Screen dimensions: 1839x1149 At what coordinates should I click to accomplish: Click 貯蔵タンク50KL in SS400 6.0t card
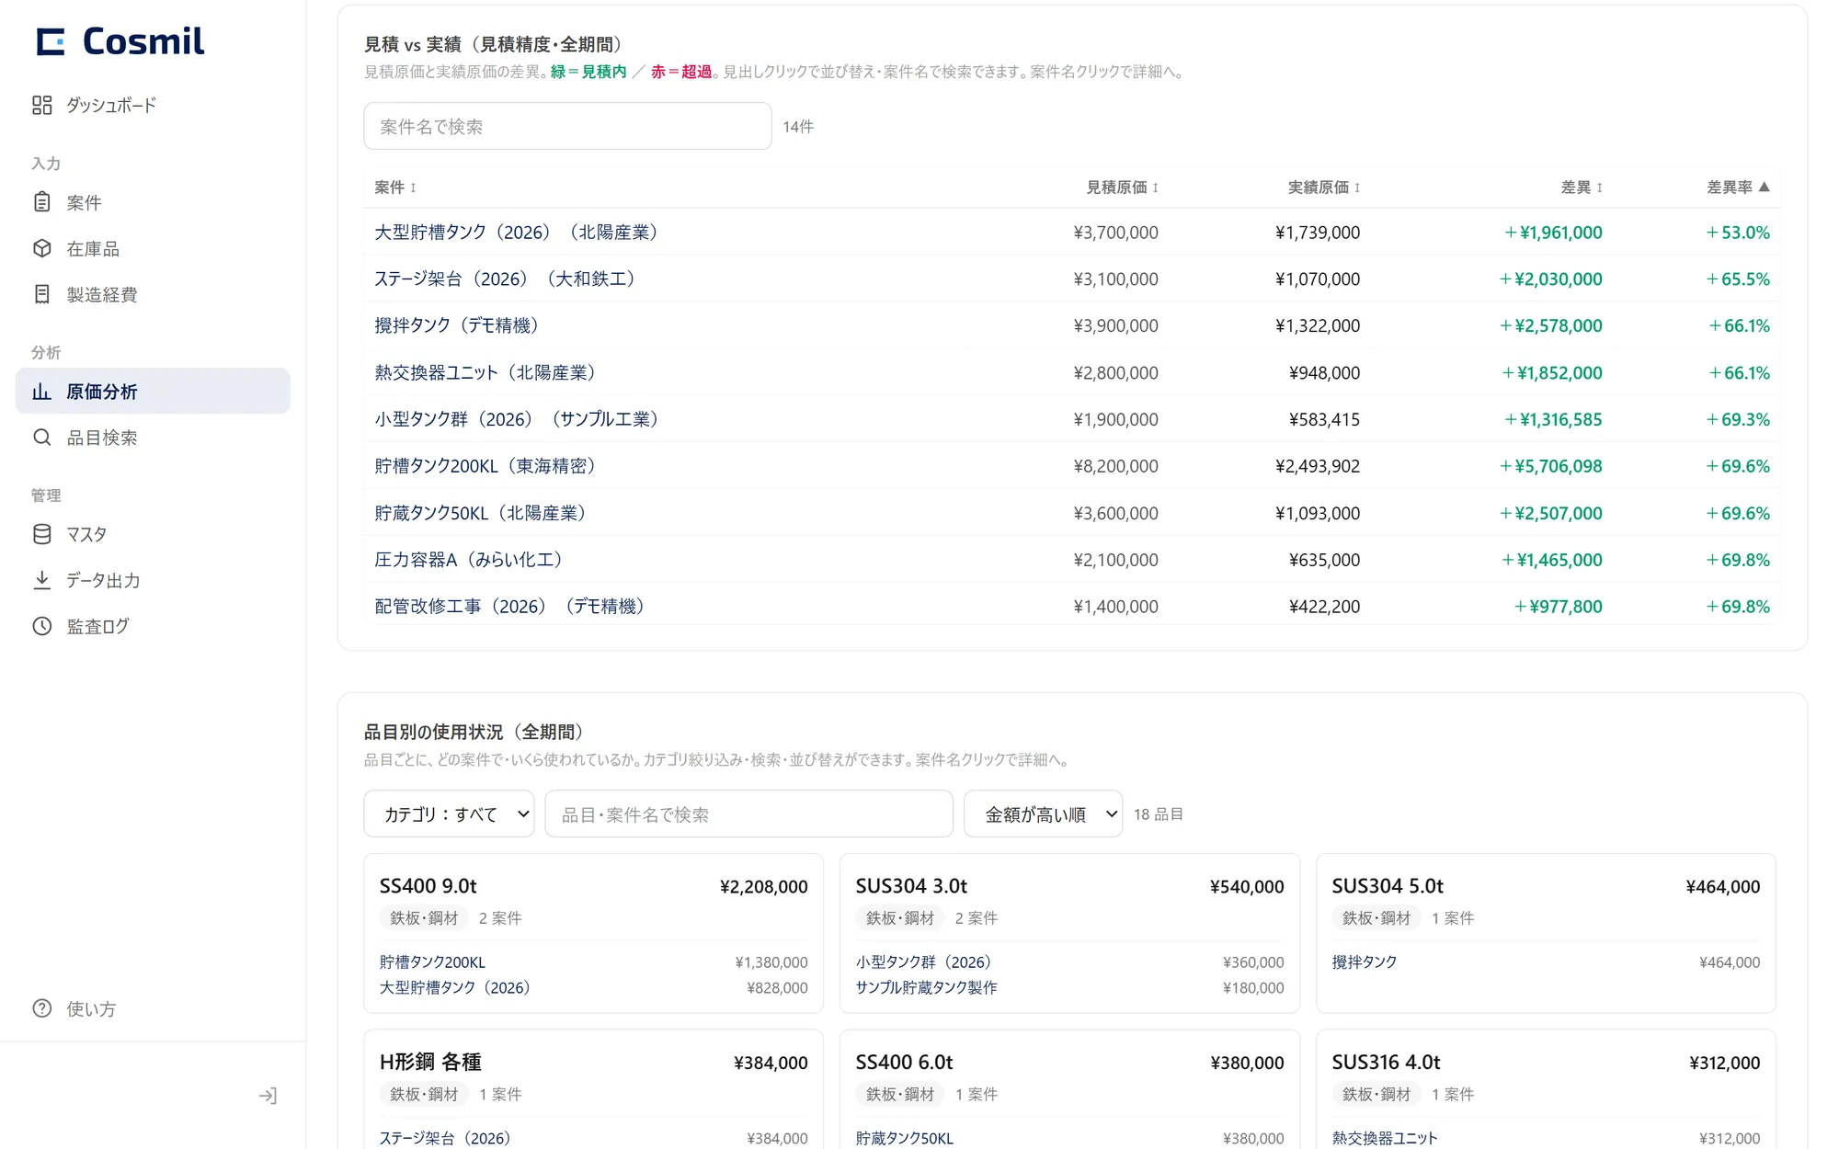pyautogui.click(x=905, y=1138)
